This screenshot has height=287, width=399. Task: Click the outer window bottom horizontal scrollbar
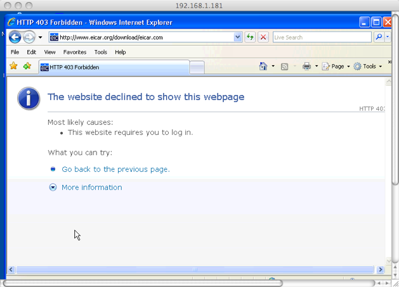[x=143, y=283]
